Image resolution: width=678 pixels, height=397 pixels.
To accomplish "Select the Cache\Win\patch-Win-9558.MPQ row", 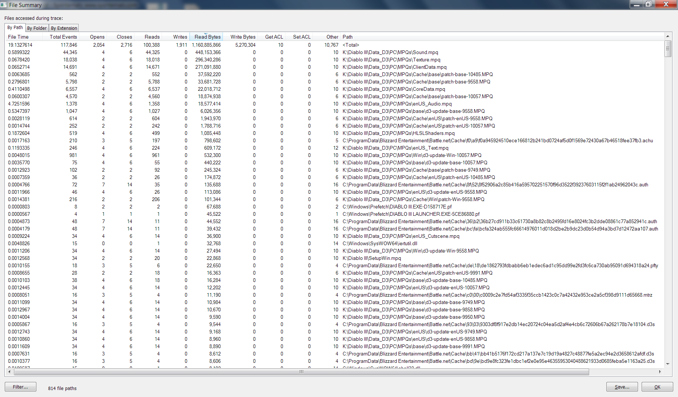I will [x=335, y=199].
